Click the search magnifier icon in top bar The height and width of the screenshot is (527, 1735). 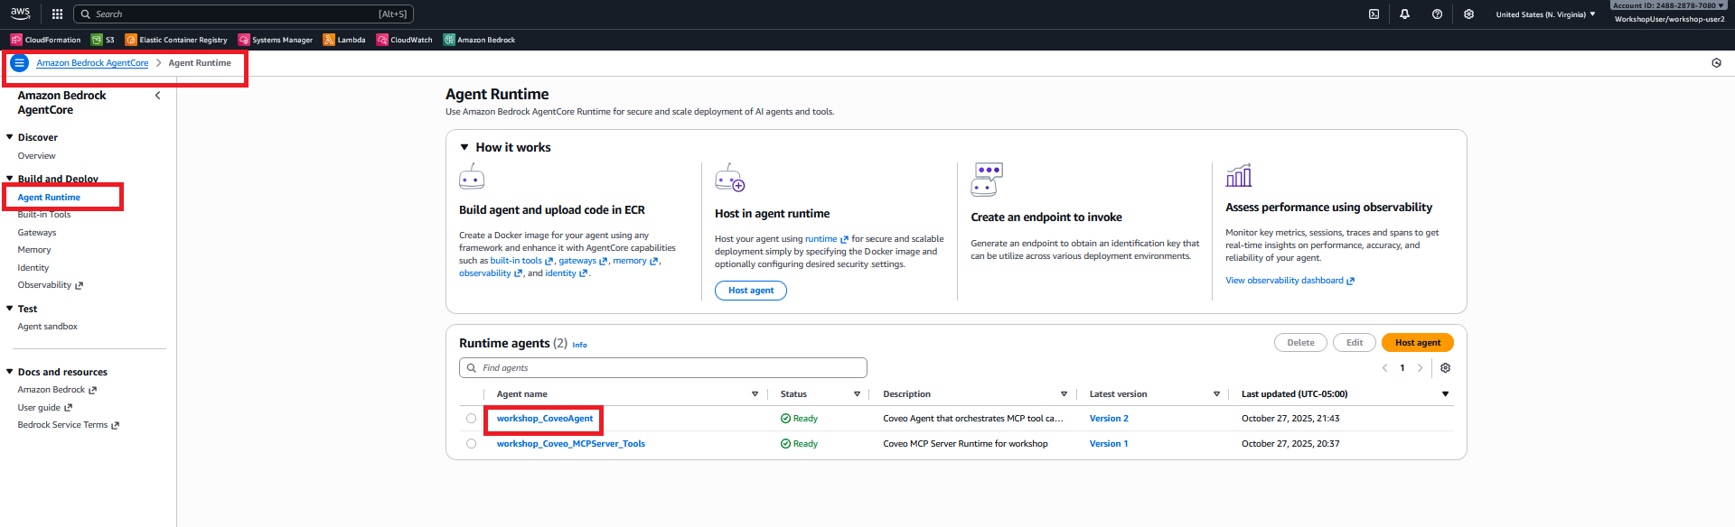point(85,14)
